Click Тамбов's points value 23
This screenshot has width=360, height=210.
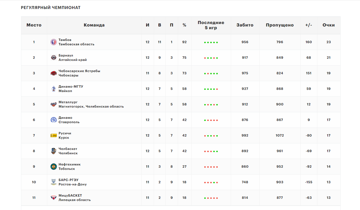pos(329,42)
